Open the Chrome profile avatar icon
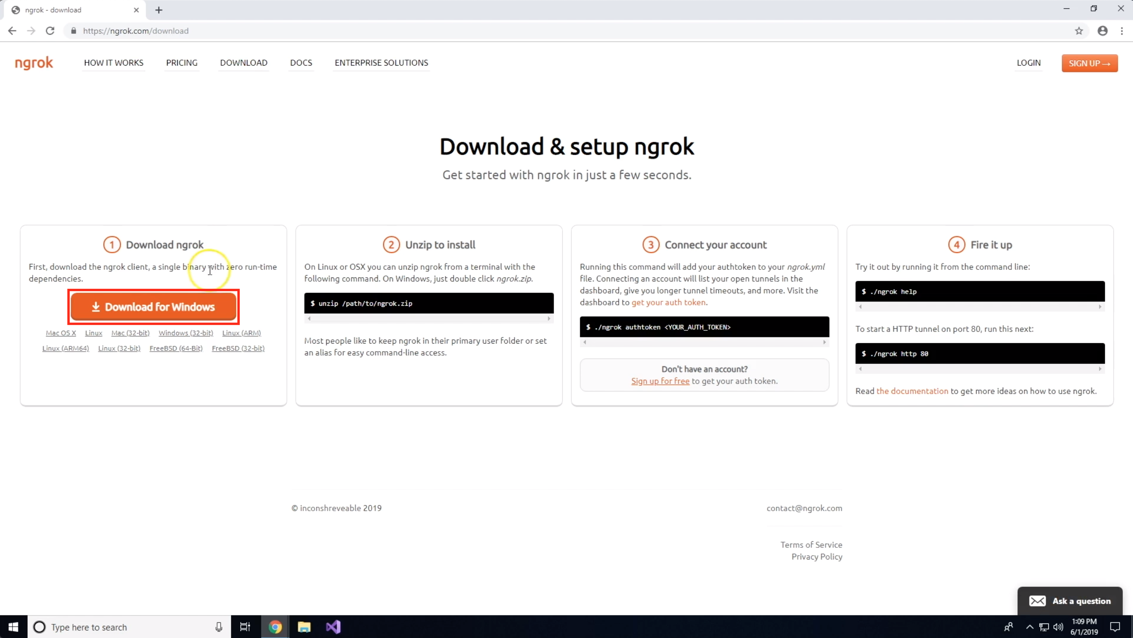The image size is (1133, 638). pos(1103,31)
